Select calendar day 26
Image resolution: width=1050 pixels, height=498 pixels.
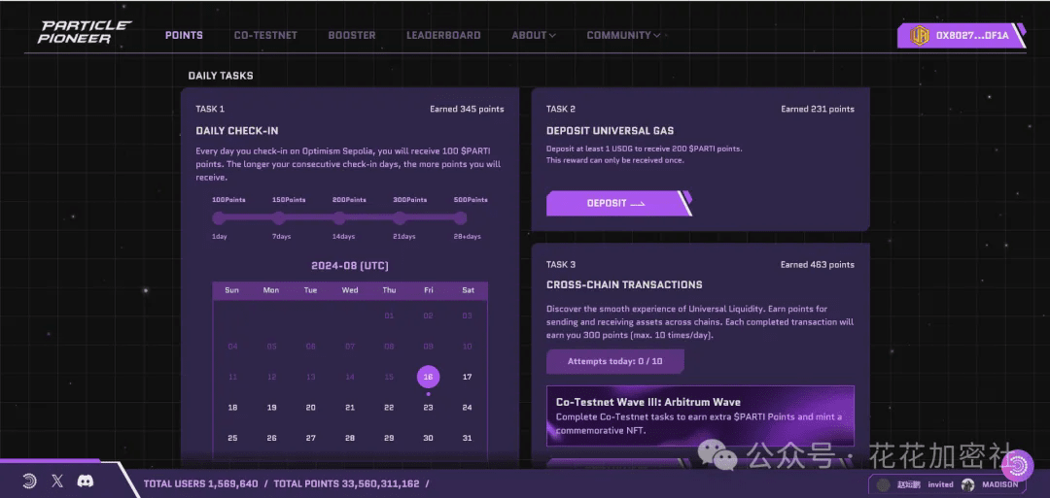pyautogui.click(x=272, y=439)
